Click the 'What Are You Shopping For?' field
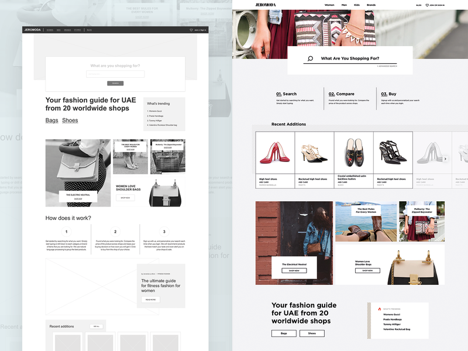This screenshot has width=468, height=351. 350,58
